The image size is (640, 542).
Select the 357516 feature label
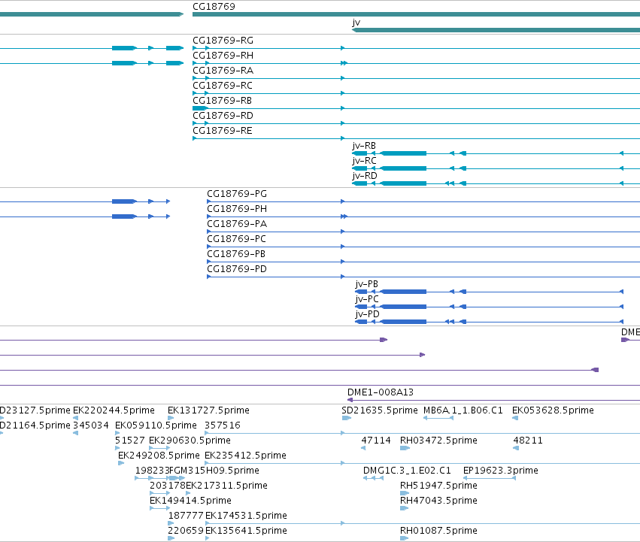pos(223,425)
